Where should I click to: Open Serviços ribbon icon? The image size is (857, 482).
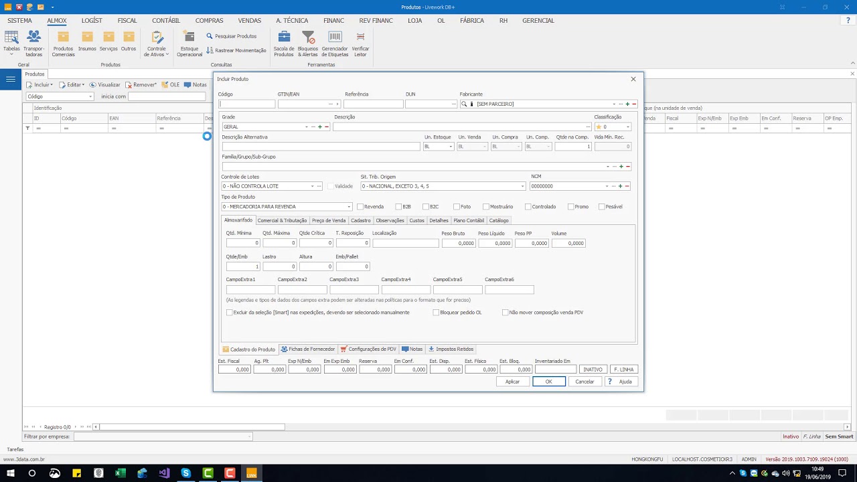(108, 41)
